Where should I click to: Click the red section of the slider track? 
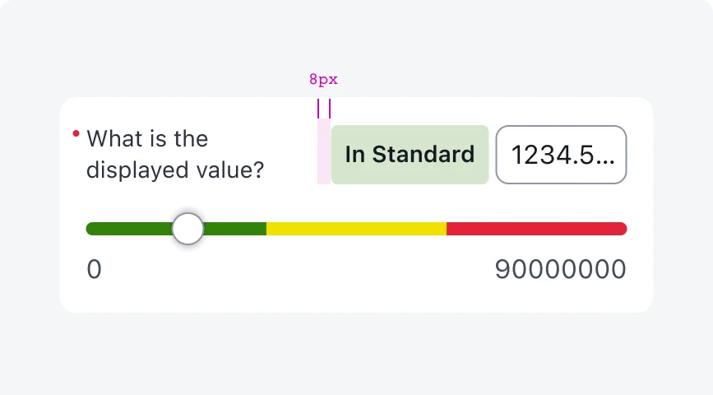pos(536,229)
